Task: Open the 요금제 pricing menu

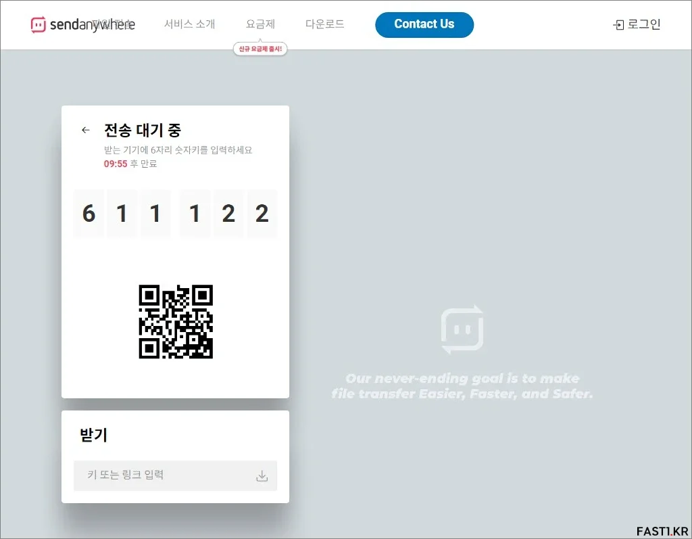Action: click(x=260, y=24)
